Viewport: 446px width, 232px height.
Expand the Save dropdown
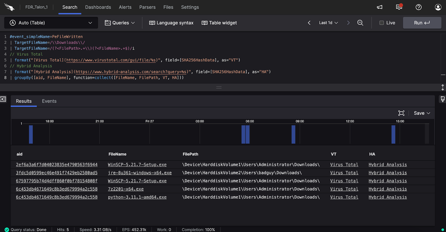point(422,113)
